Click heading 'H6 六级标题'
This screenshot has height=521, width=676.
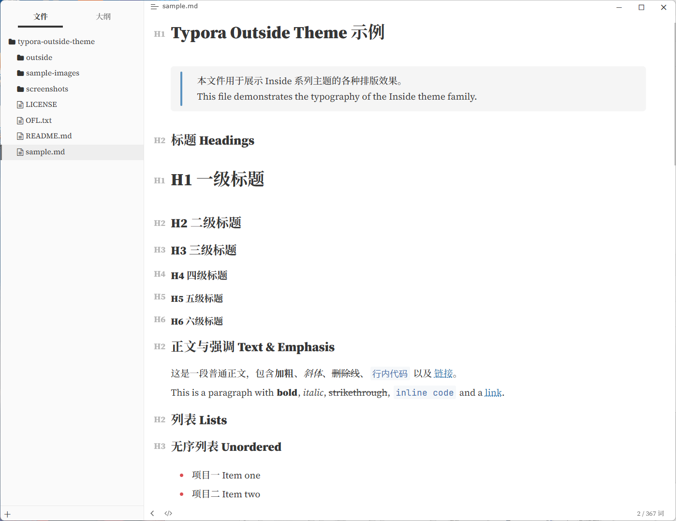point(197,321)
